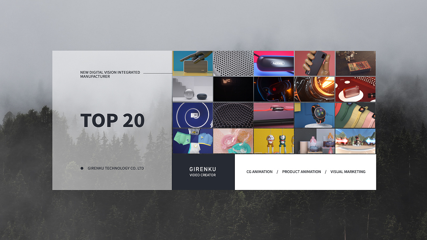427x240 pixels.
Task: Open the white spiral animation thumbnail
Action: (192, 115)
